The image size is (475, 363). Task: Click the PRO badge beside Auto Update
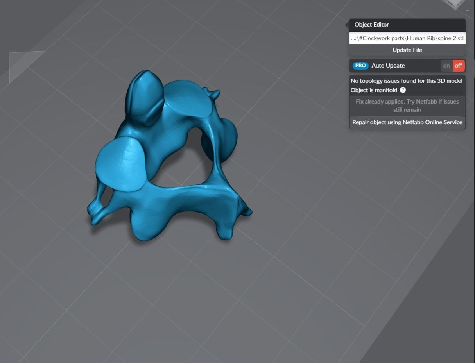click(360, 66)
